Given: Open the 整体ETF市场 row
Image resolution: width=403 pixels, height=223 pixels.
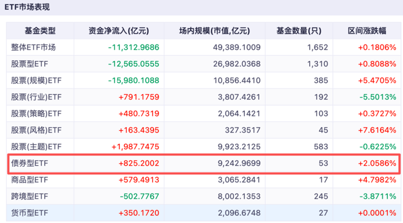Looking at the screenshot, I should pos(204,47).
